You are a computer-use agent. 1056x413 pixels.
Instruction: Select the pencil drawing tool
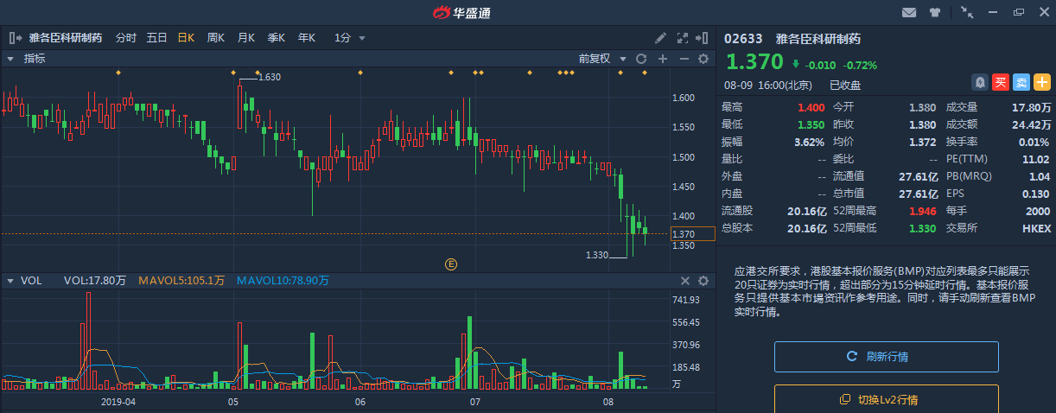pyautogui.click(x=660, y=38)
